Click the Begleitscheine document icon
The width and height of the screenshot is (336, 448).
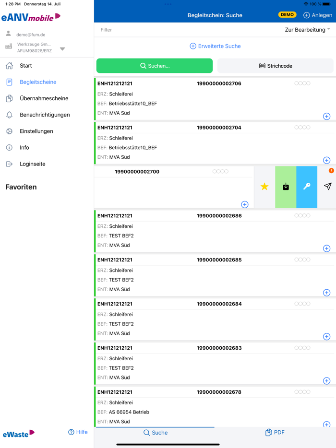[x=9, y=82]
